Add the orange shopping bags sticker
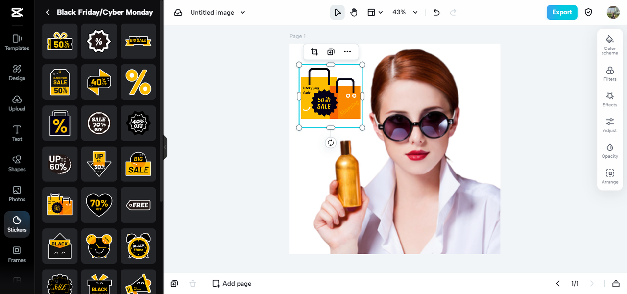Screen dimensions: 627x294 [60, 205]
